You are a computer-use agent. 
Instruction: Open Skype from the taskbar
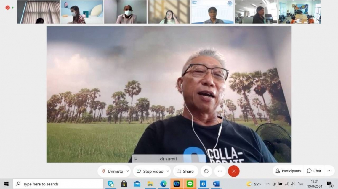pyautogui.click(x=110, y=184)
